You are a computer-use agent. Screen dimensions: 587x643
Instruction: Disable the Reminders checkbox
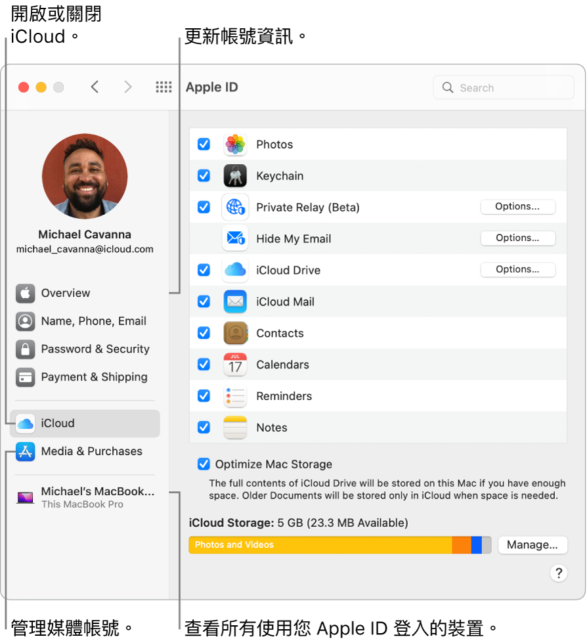[x=204, y=396]
